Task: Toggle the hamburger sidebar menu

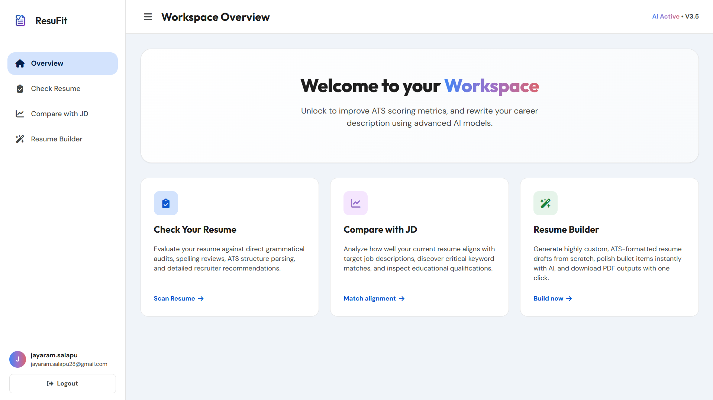Action: 148,17
